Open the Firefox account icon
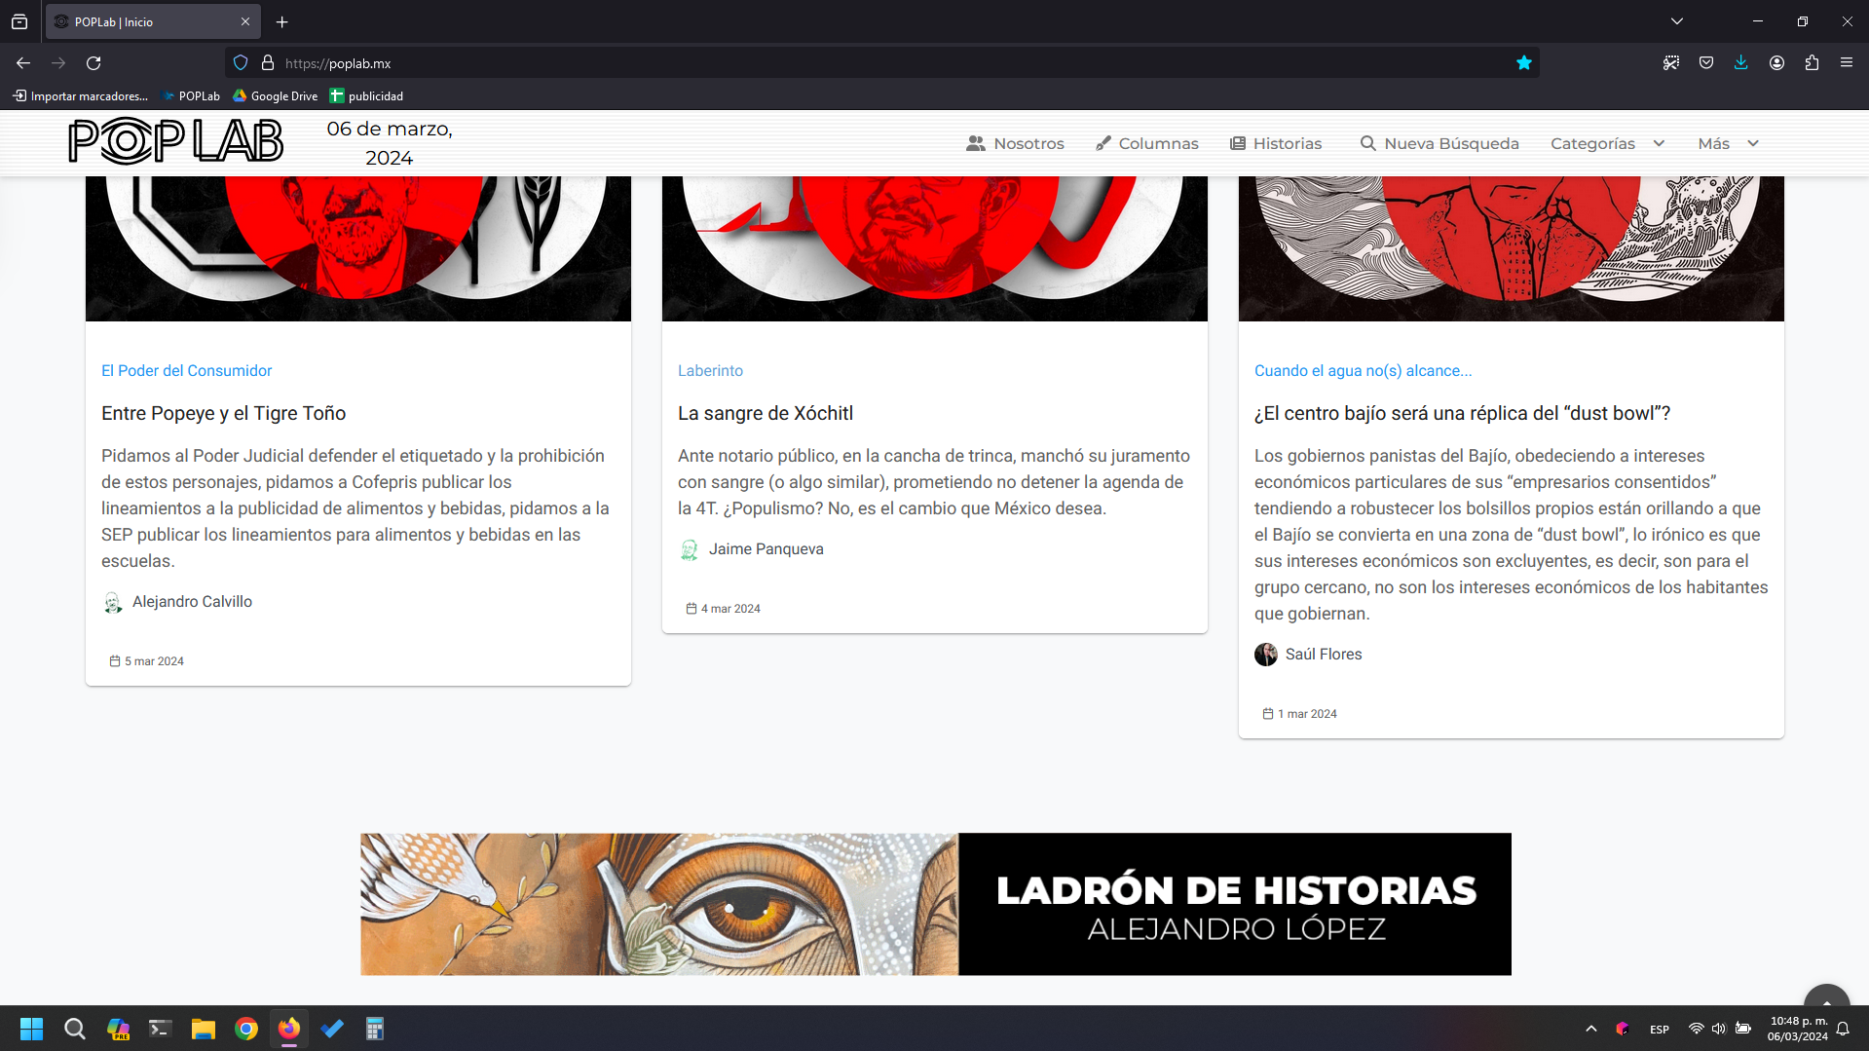 point(1776,63)
